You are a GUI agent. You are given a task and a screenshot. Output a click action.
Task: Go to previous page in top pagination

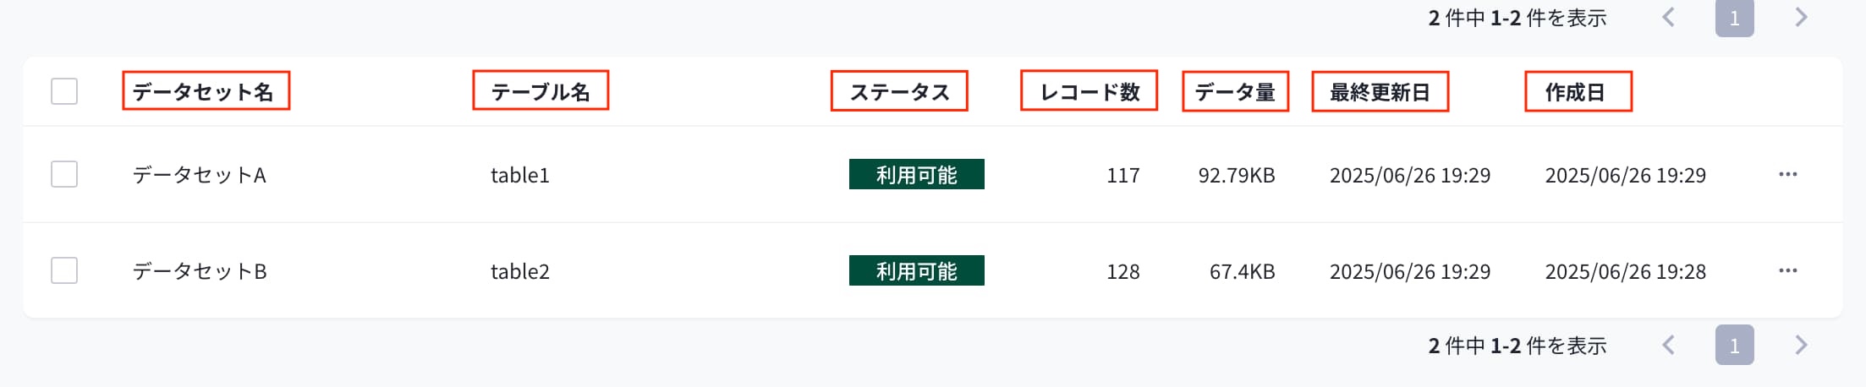coord(1669,17)
